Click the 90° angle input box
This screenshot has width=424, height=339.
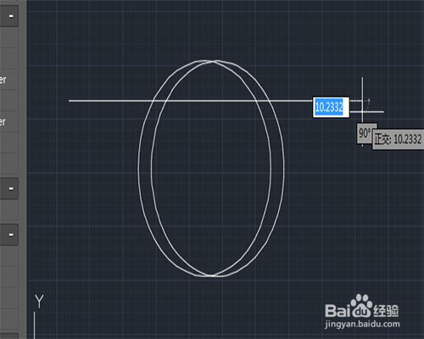click(365, 133)
